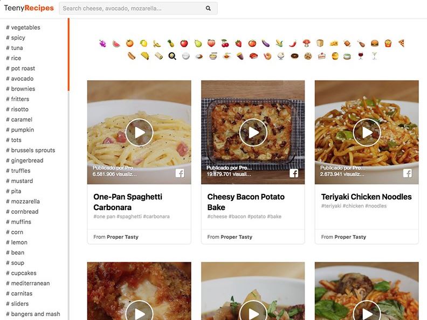The height and width of the screenshot is (320, 427).
Task: Select the ramen bowl emoji
Action: [213, 56]
